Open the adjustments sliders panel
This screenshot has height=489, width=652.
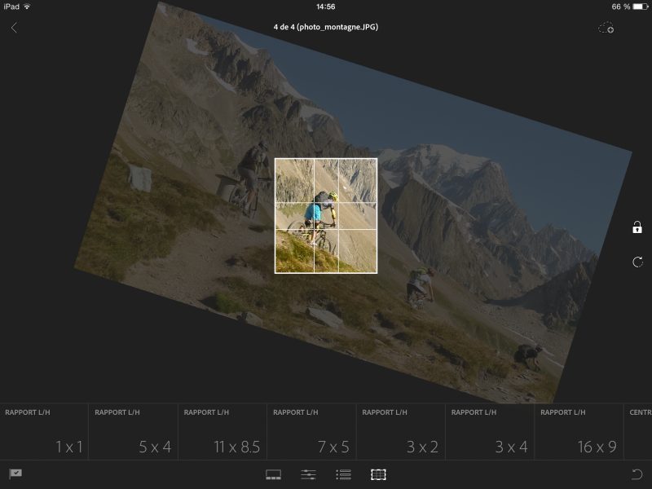308,474
